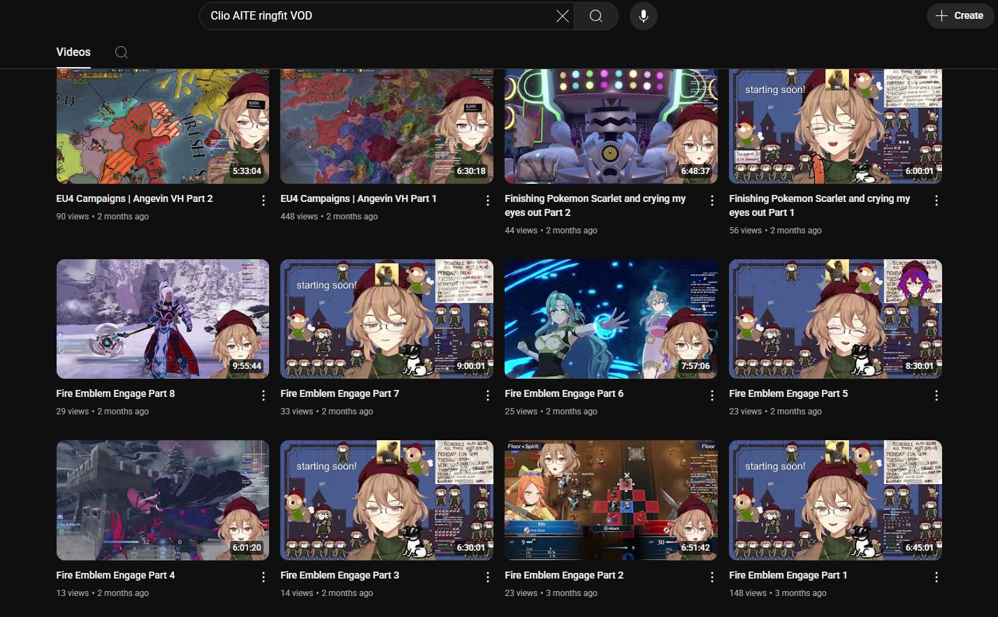998x617 pixels.
Task: Show more actions for Fire Emblem Engage Part 2
Action: [x=712, y=577]
